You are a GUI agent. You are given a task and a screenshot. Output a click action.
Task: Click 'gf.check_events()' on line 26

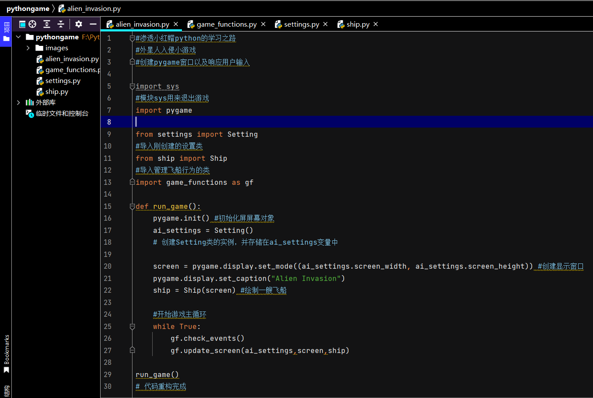pos(208,338)
